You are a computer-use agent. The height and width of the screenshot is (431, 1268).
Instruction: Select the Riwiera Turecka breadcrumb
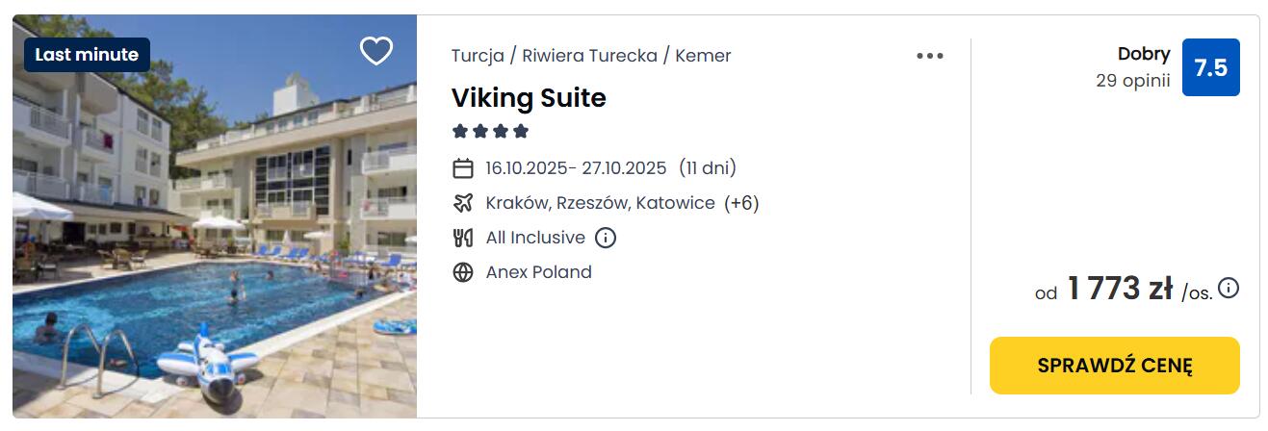589,56
